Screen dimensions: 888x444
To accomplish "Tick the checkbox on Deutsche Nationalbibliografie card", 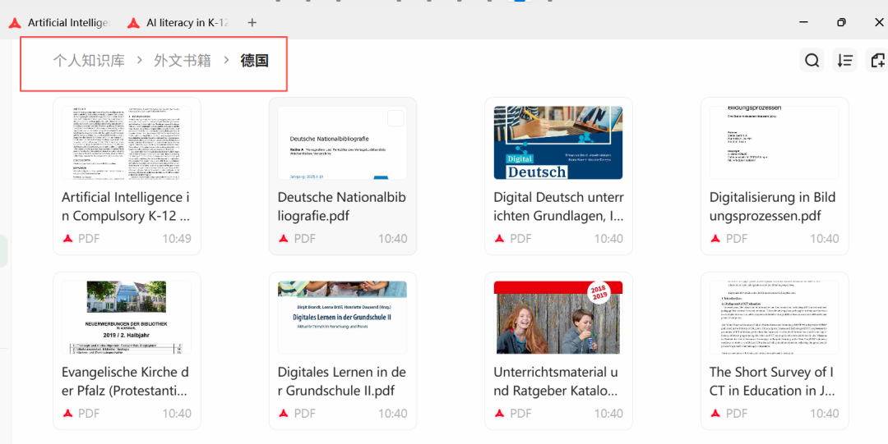I will point(395,118).
